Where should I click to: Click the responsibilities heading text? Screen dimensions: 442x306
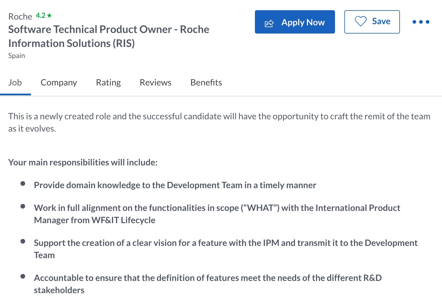[x=83, y=162]
